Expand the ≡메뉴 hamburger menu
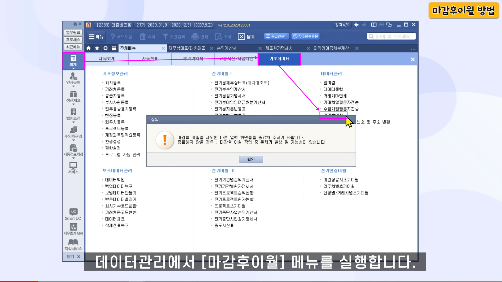The image size is (502, 282). pyautogui.click(x=96, y=37)
